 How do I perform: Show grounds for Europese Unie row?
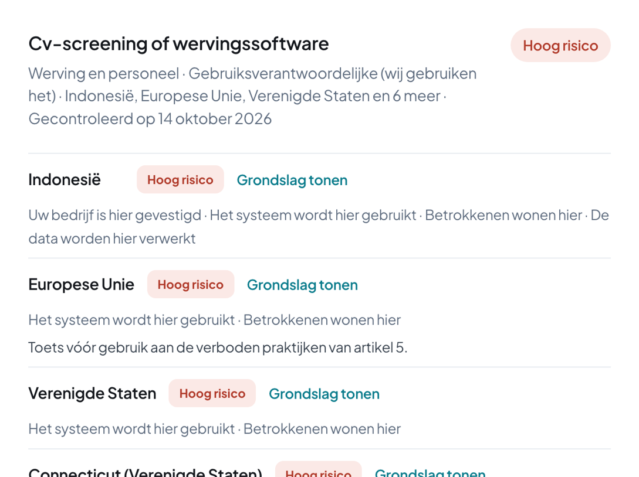point(302,285)
